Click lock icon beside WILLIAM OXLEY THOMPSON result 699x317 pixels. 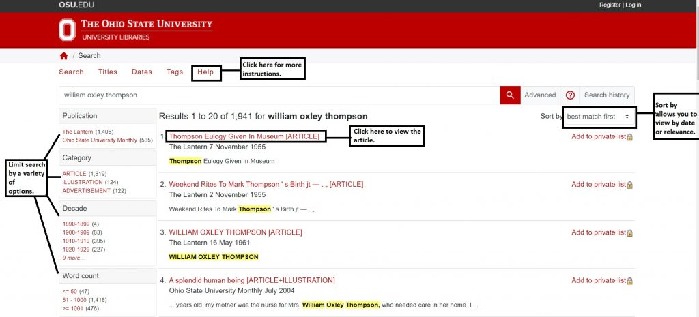click(630, 233)
